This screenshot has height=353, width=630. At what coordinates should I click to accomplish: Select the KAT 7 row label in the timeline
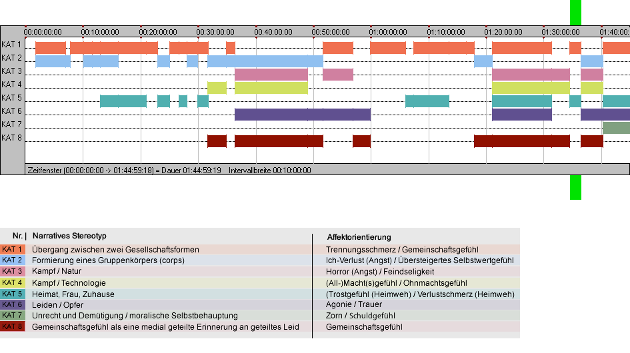coord(11,125)
